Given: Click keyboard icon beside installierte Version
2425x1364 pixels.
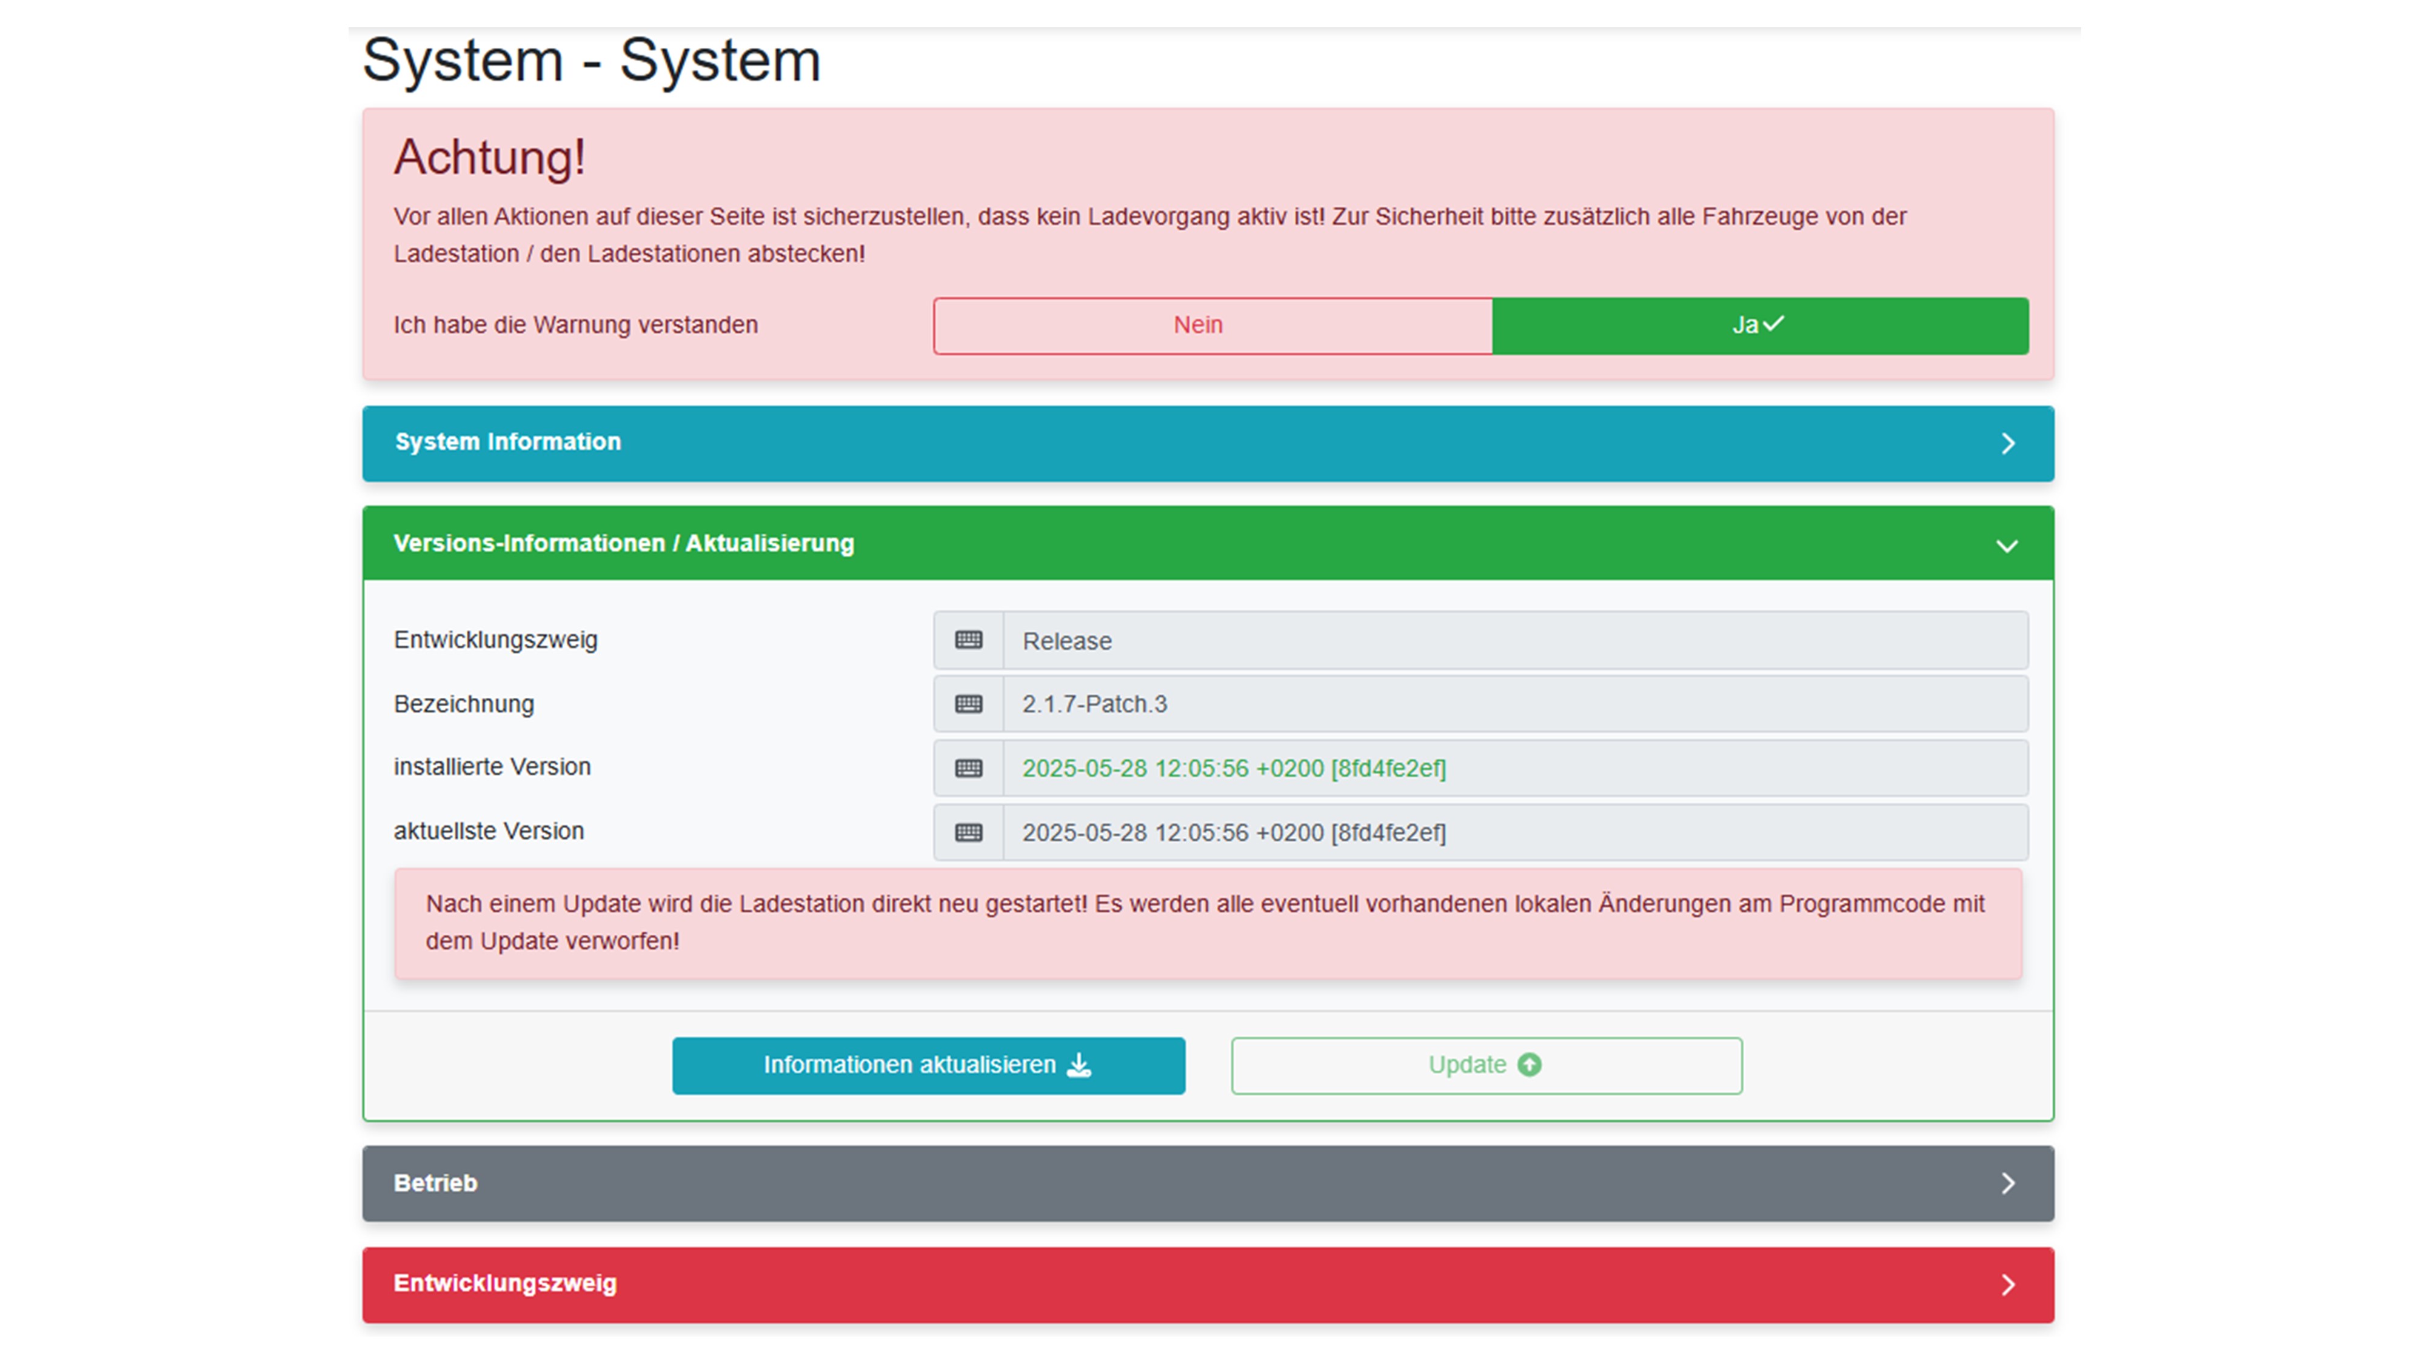Looking at the screenshot, I should click(968, 768).
